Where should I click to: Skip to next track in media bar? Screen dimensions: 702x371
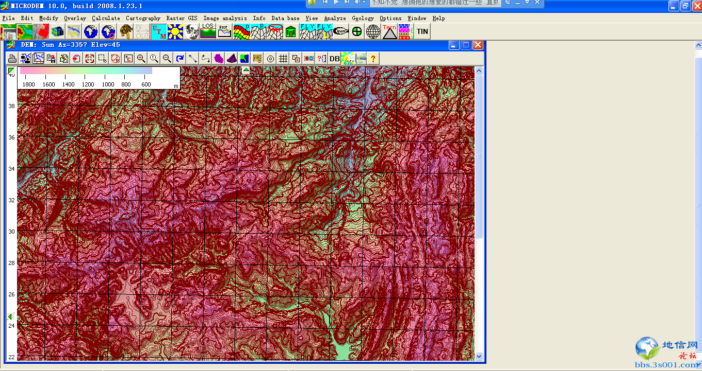click(x=347, y=3)
